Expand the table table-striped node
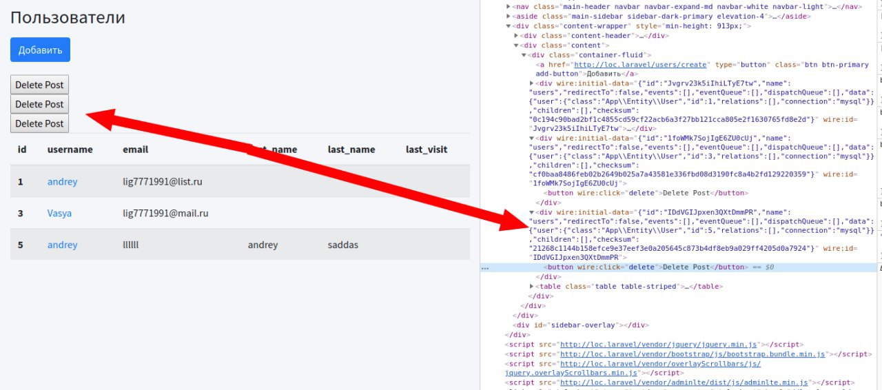Viewport: 882px width, 390px height. click(531, 287)
